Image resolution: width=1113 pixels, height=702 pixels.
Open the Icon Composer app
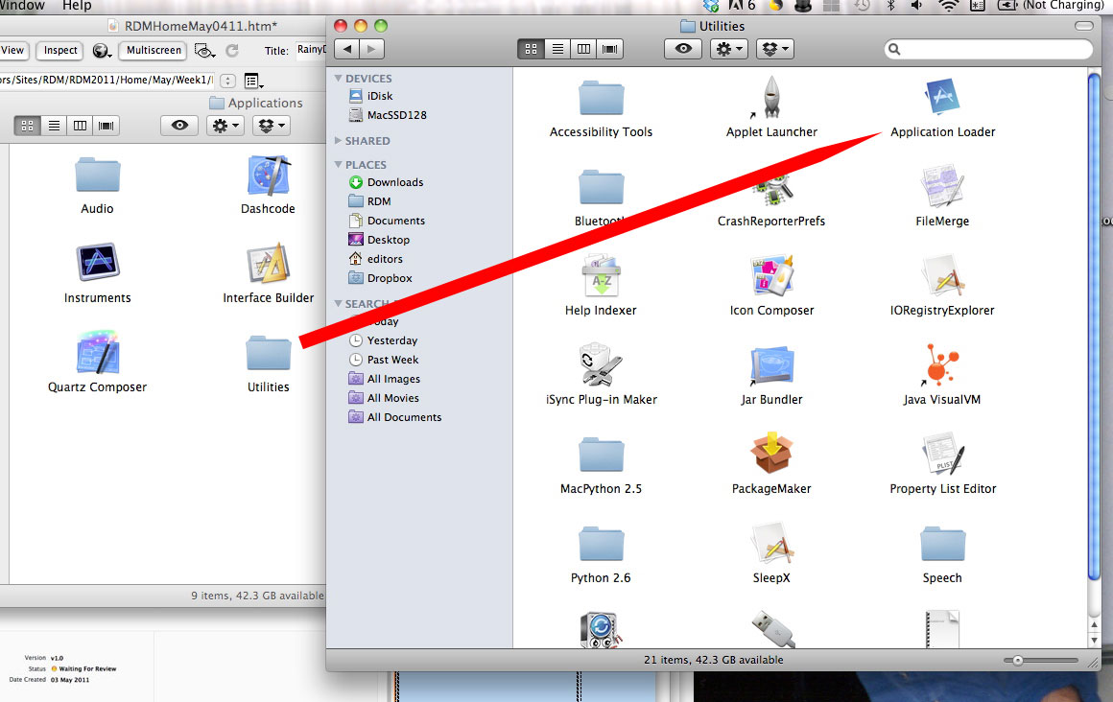pyautogui.click(x=771, y=276)
